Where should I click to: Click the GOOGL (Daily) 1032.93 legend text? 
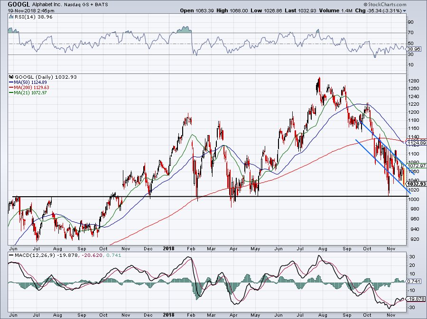(x=46, y=77)
